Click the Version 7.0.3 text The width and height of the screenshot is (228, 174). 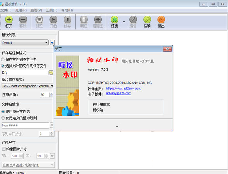click(x=98, y=70)
